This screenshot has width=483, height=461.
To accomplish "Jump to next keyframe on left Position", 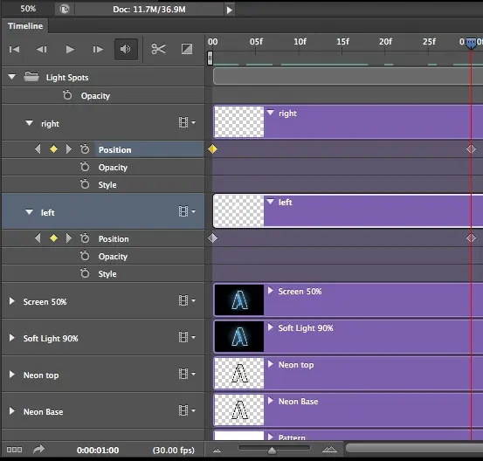I will pos(69,238).
